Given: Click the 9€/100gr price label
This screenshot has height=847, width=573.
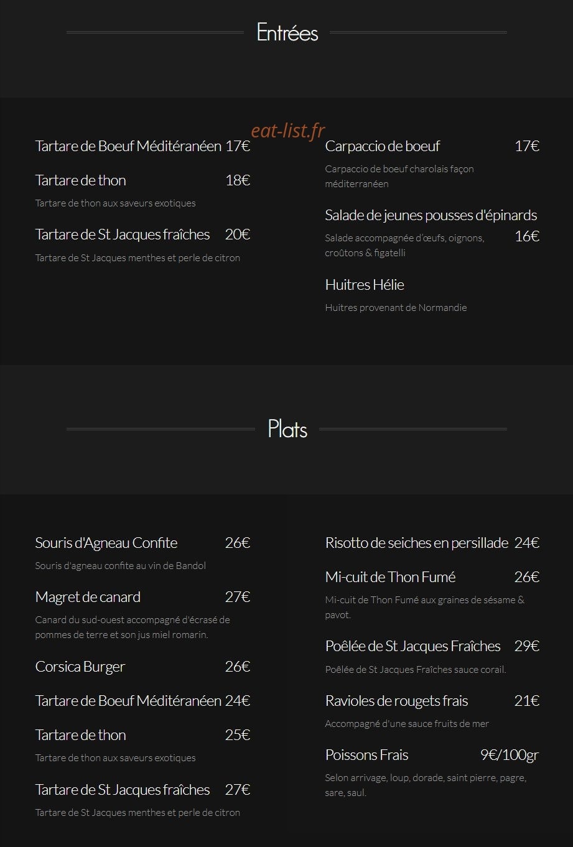Looking at the screenshot, I should (510, 755).
